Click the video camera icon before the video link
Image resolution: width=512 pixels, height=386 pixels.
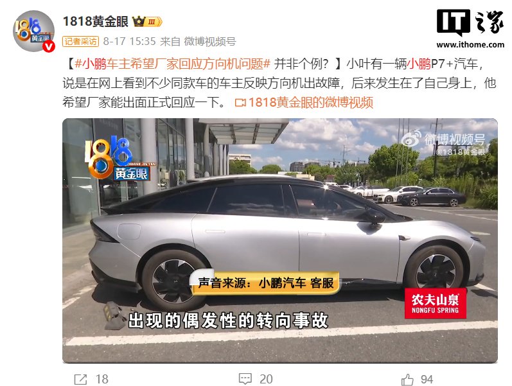pos(240,103)
